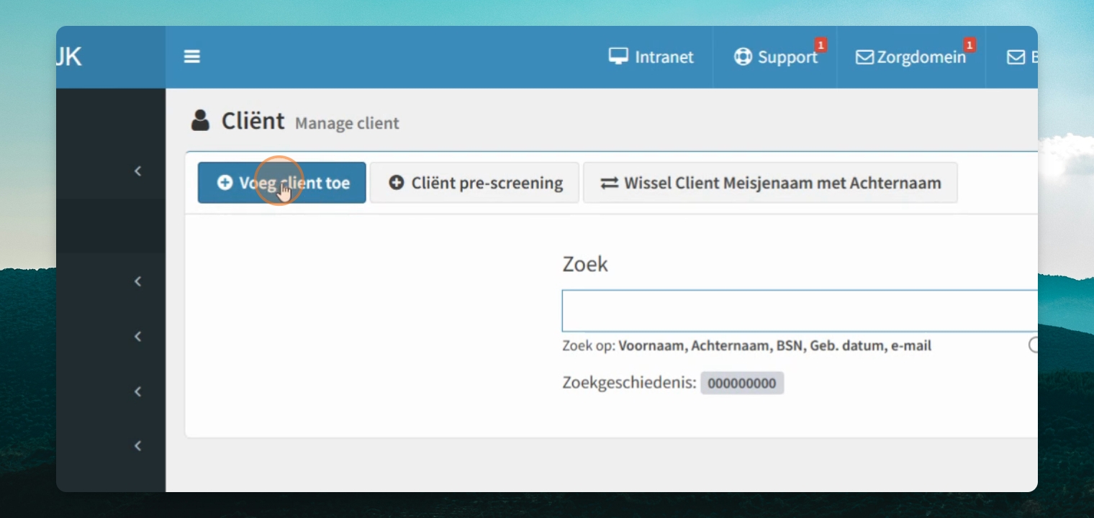Click the 000000000 search history tag
1094x518 pixels.
click(742, 383)
